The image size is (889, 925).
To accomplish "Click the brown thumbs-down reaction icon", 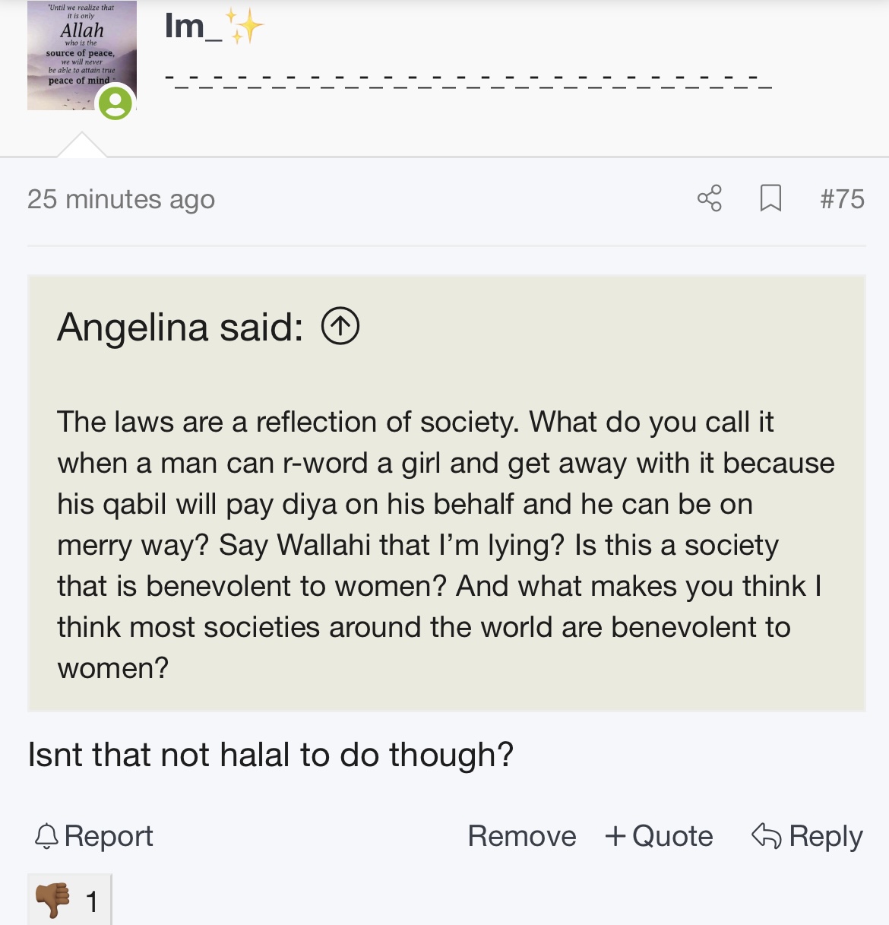I will pyautogui.click(x=53, y=900).
